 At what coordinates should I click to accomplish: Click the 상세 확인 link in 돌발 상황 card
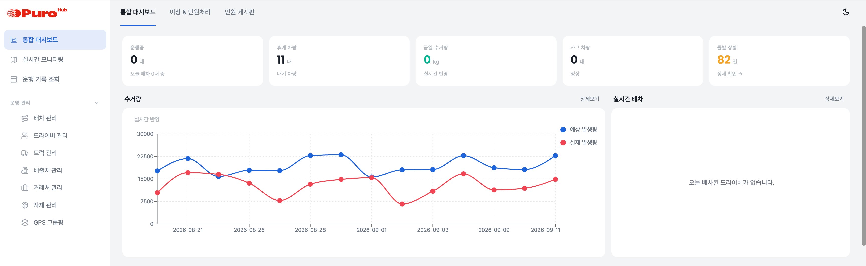[730, 74]
